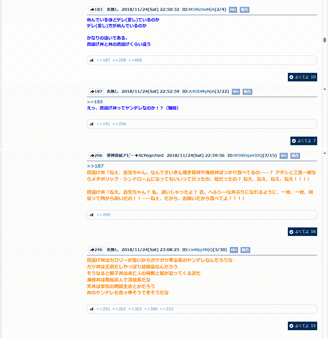This screenshot has height=339, width=328.
Task: Report post 246 using 報告
Action: point(245,250)
